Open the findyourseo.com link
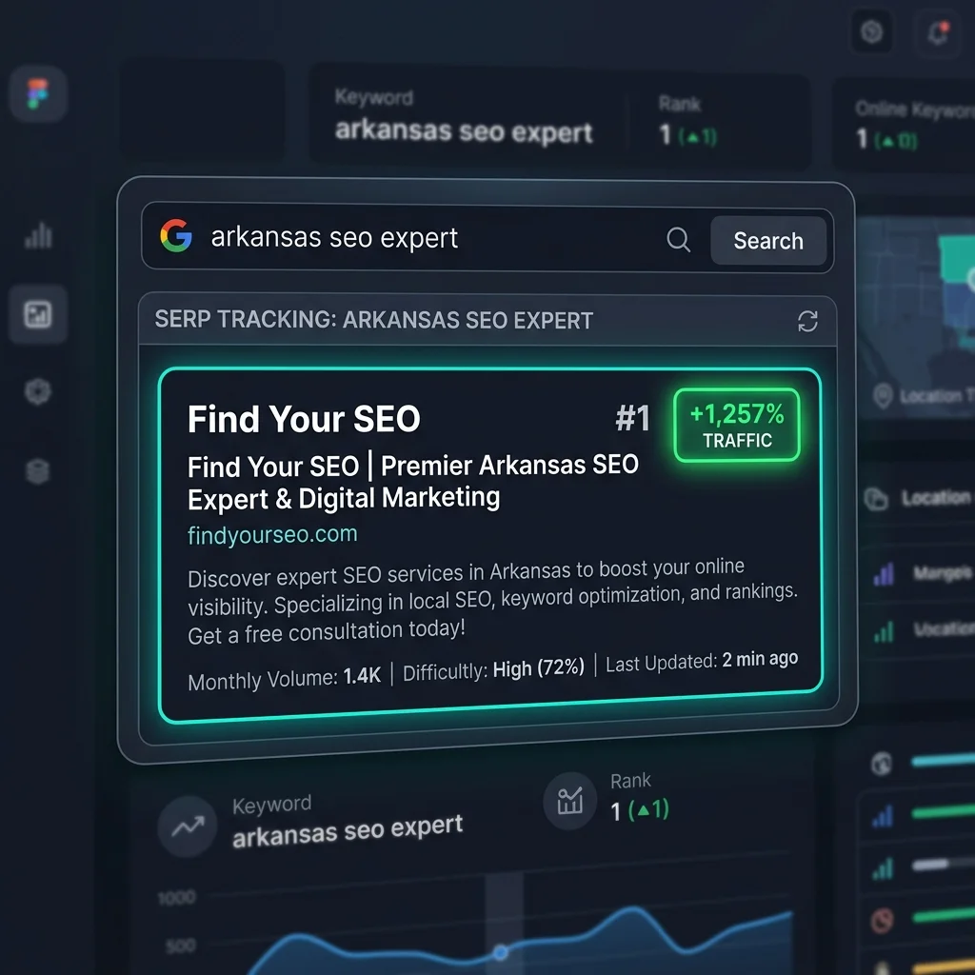This screenshot has width=975, height=975. pyautogui.click(x=272, y=535)
